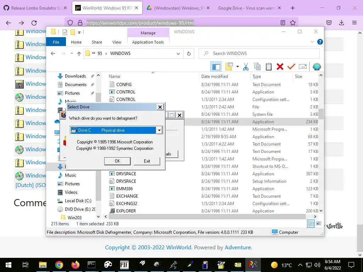Viewport: 363px width, 272px height.
Task: Click the Search WINDOWS box
Action: tap(259, 53)
